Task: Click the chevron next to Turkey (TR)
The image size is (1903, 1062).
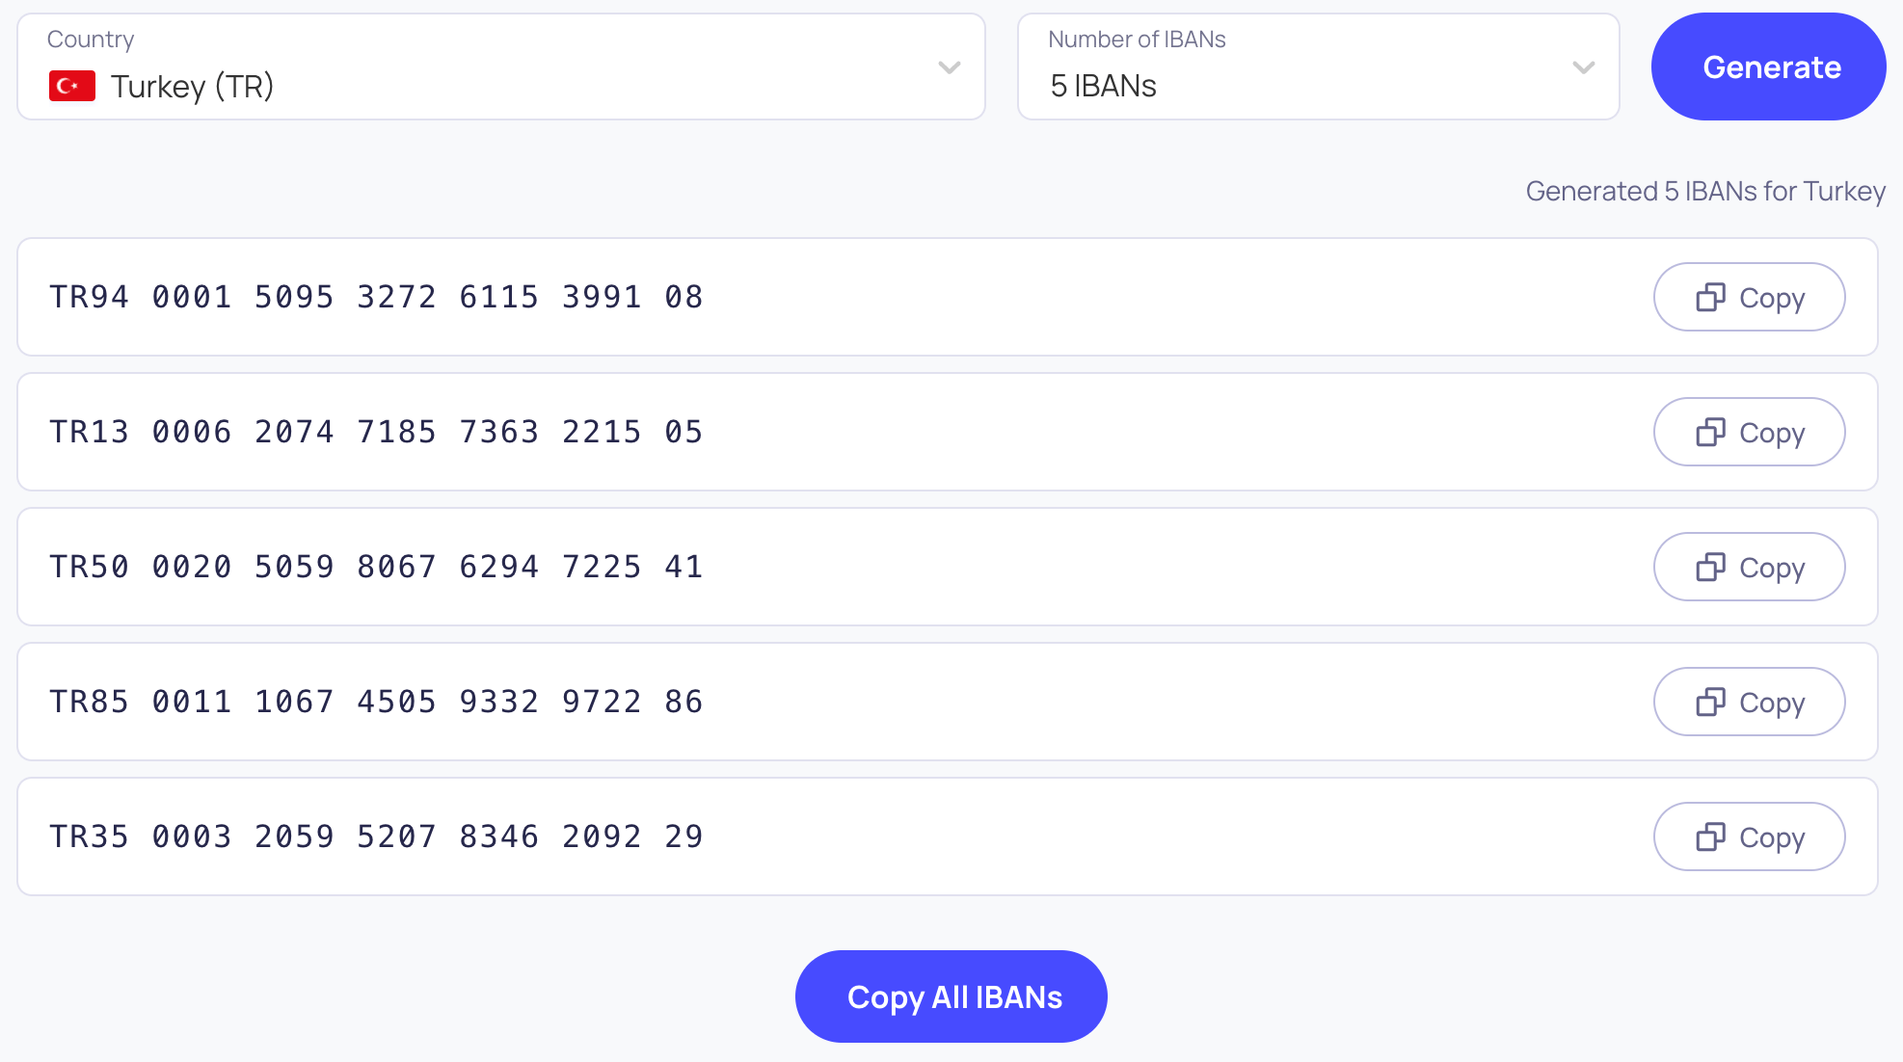Action: 950,67
